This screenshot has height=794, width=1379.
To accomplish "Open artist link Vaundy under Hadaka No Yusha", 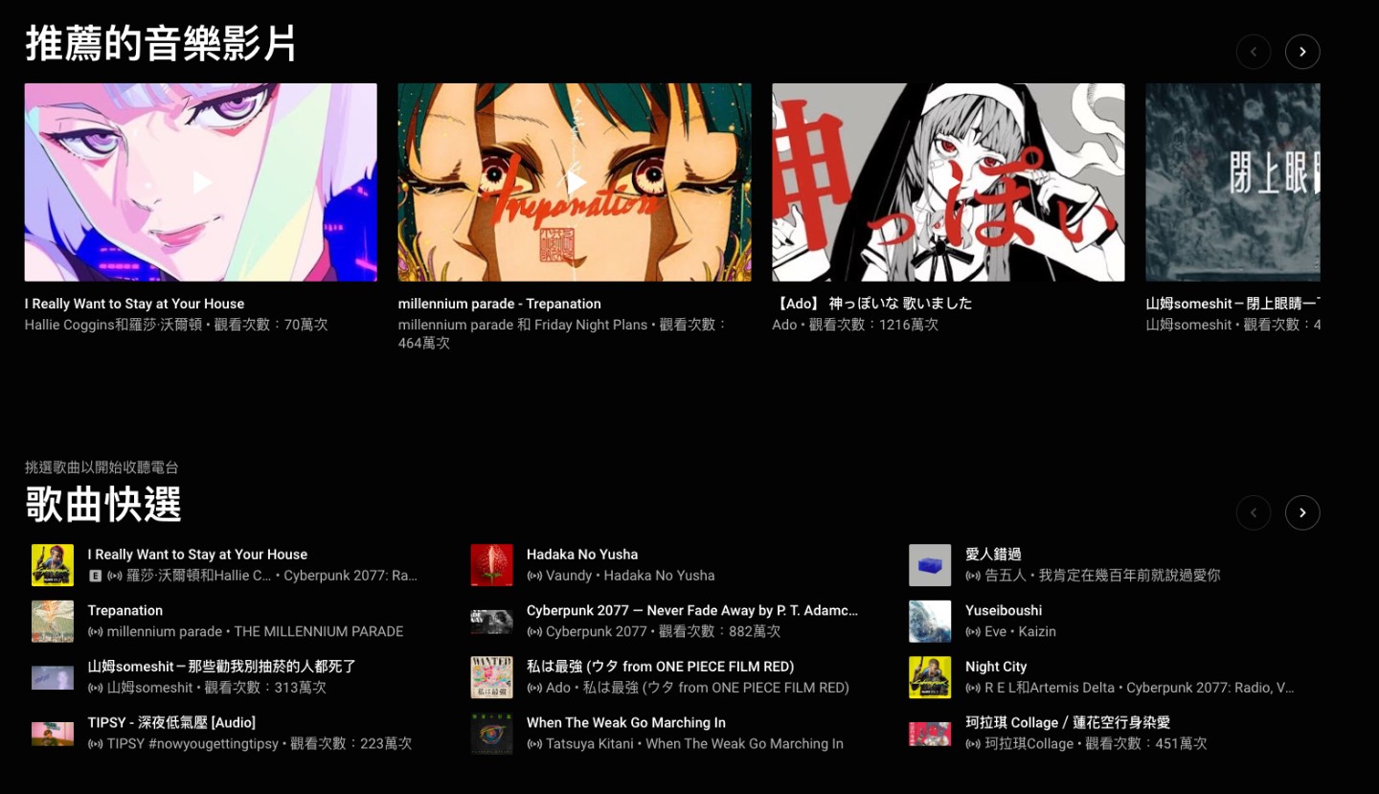I will (569, 576).
